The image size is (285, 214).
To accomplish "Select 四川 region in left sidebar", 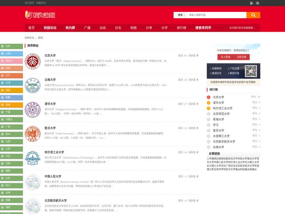I will [11, 185].
